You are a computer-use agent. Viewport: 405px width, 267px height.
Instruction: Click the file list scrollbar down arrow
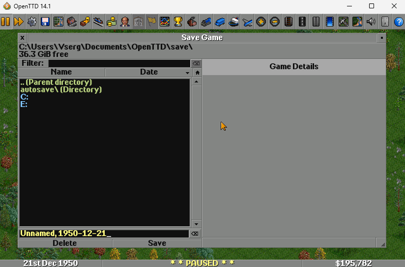(x=196, y=224)
